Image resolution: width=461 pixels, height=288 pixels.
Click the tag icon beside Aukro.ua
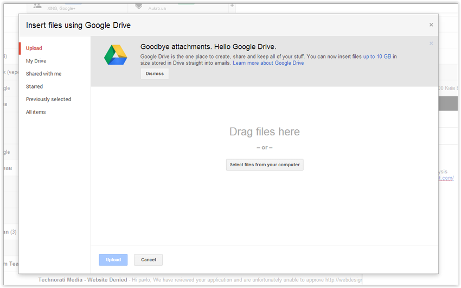point(138,6)
